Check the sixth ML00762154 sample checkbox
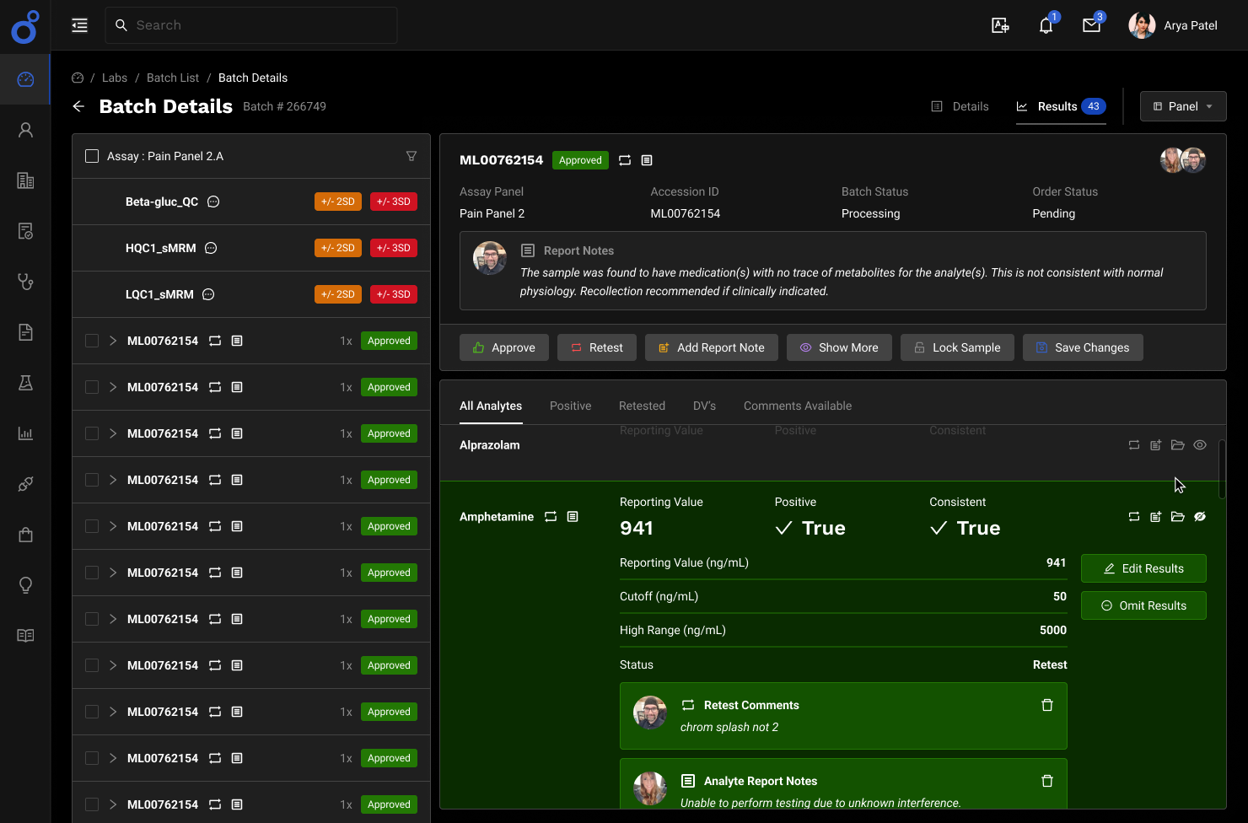Image resolution: width=1248 pixels, height=823 pixels. [x=92, y=573]
